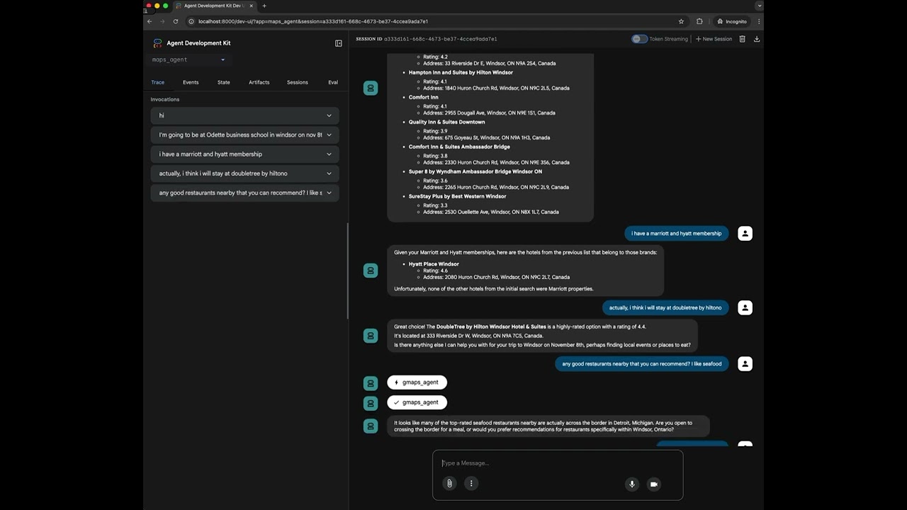Expand the marriott and hyatt membership invocation
Viewport: 907px width, 510px height.
coord(244,154)
